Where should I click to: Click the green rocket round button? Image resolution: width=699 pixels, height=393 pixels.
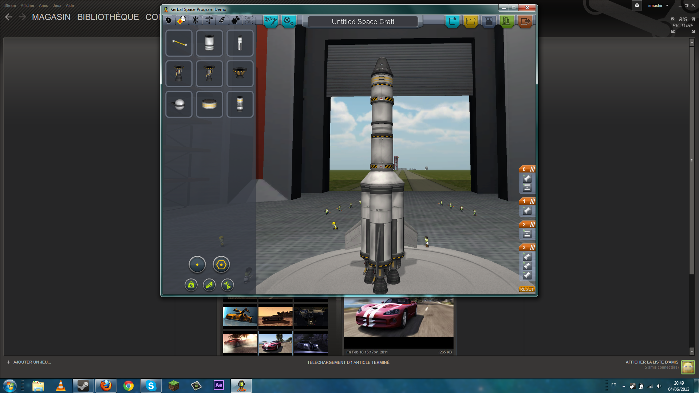(x=228, y=285)
